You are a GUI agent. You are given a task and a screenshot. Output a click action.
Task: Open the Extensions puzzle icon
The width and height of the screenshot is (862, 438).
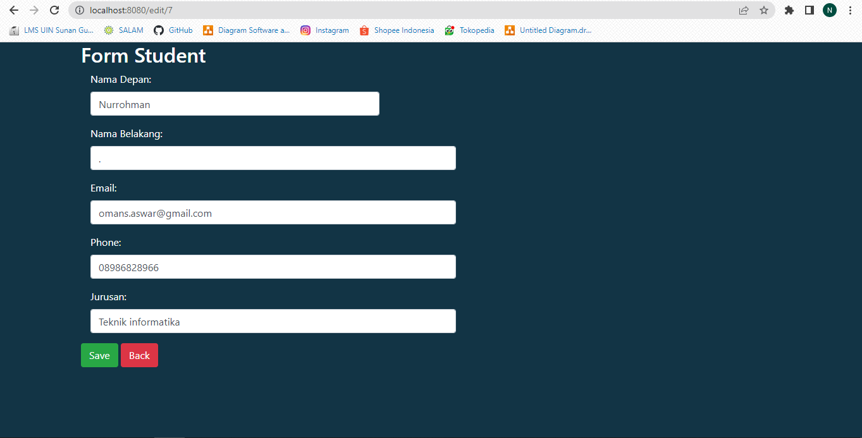tap(789, 10)
